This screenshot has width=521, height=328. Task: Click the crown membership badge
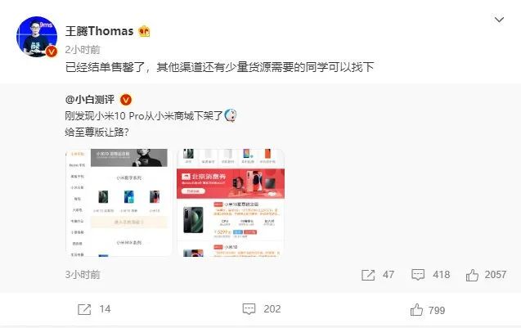tap(144, 31)
